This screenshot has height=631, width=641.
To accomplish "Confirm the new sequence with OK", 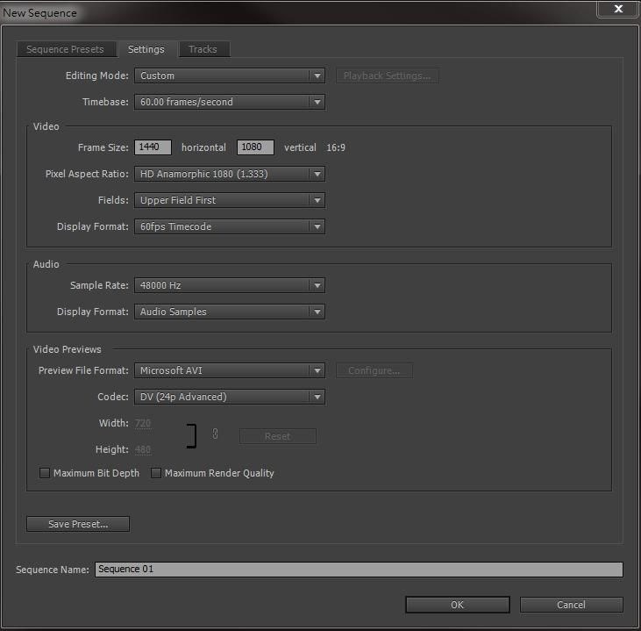I will coord(458,605).
